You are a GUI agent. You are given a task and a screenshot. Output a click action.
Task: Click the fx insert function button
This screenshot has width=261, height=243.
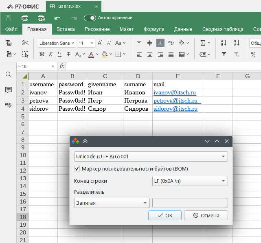click(61, 66)
